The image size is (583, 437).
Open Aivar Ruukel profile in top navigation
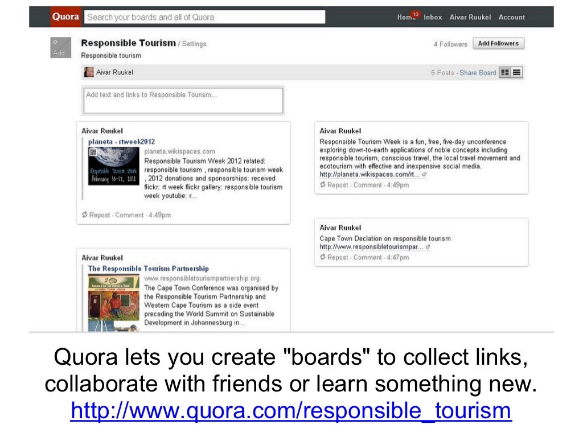click(470, 17)
